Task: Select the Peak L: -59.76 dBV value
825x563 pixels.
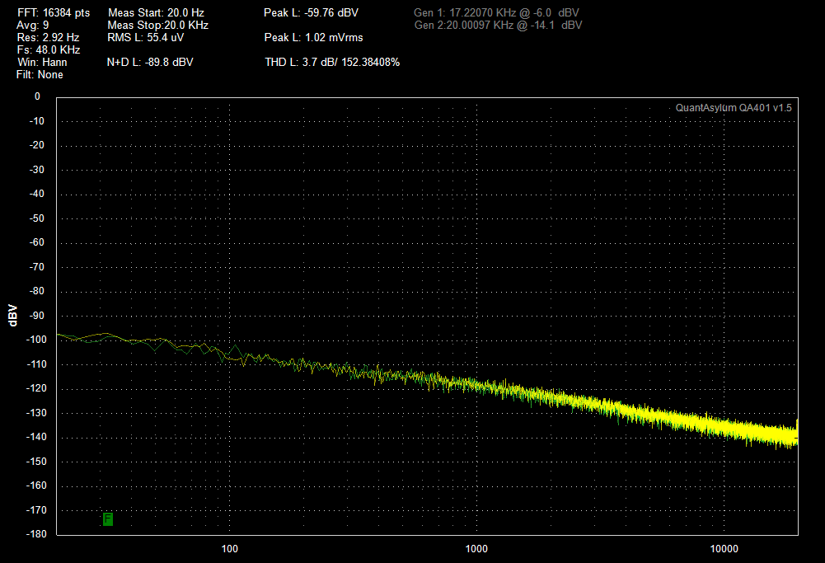Action: pos(311,12)
